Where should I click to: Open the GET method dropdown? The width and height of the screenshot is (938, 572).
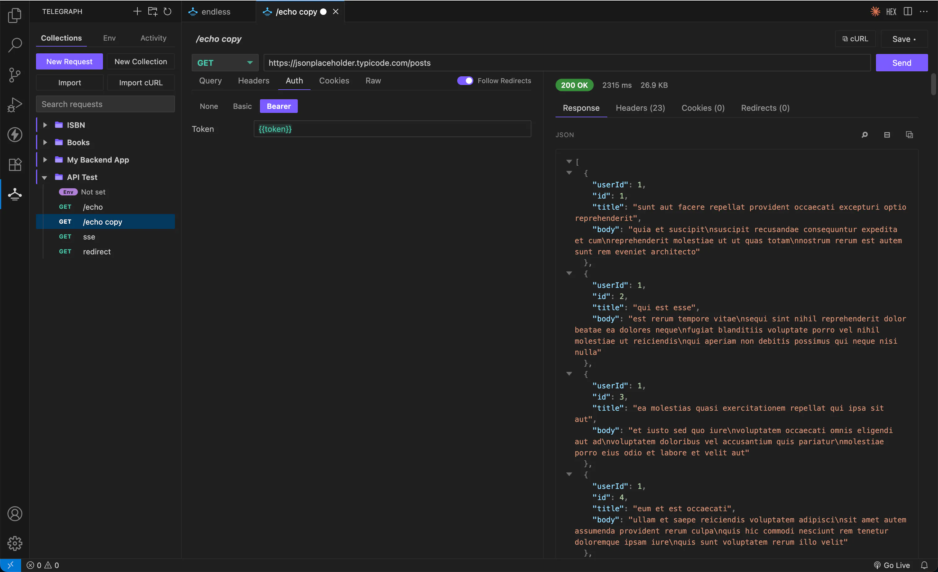point(225,63)
